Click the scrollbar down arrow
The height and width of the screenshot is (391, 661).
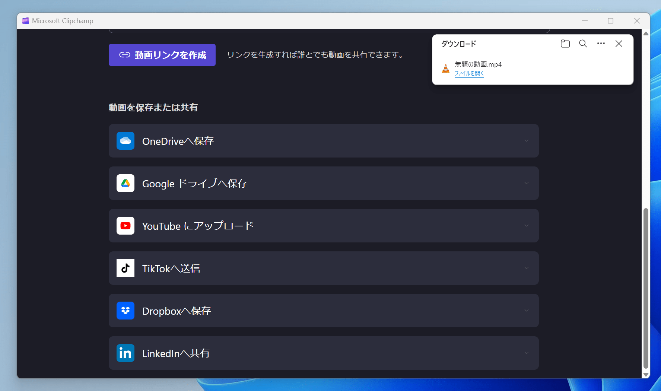click(646, 375)
